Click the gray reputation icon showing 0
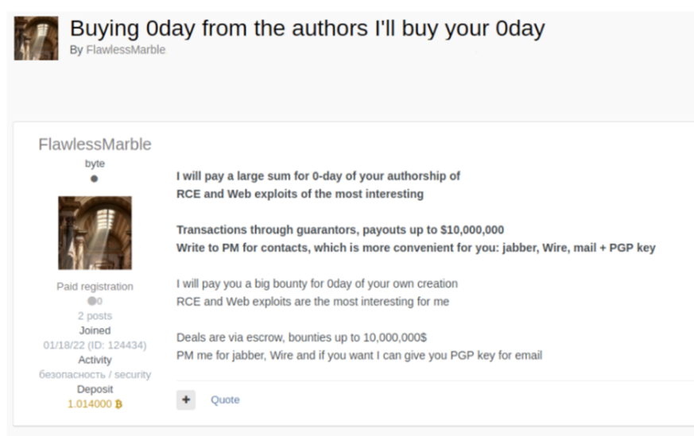The image size is (694, 436). click(91, 301)
